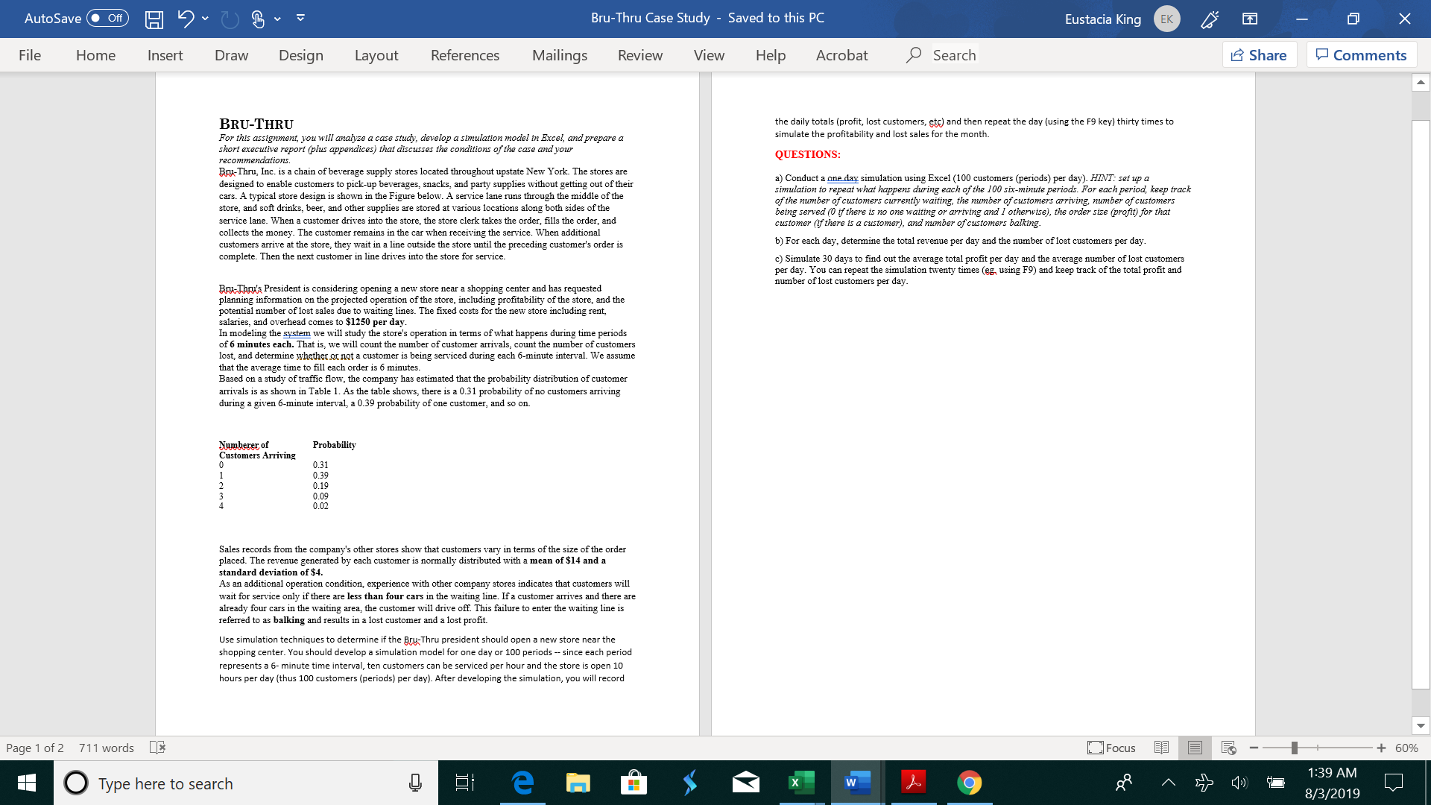Save the document using the Save icon
Screen dimensions: 1431x805
[154, 19]
